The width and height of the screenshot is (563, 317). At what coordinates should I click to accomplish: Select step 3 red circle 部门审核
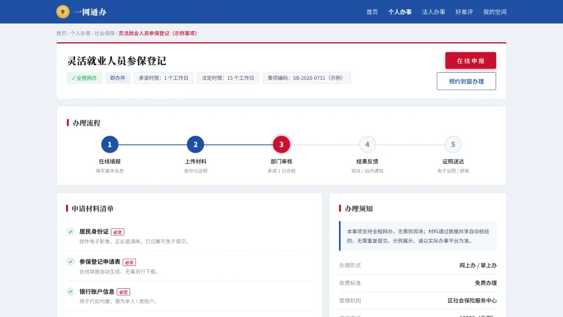click(281, 144)
